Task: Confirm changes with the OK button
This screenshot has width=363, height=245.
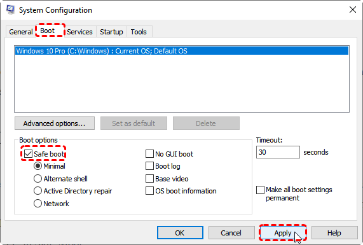Action: (180, 233)
